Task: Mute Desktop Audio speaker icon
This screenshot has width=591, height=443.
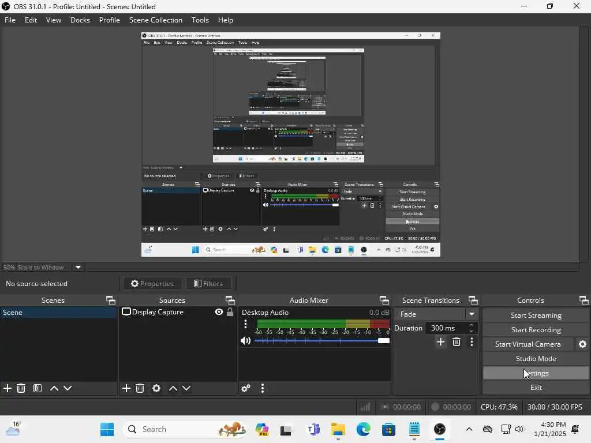Action: (245, 341)
